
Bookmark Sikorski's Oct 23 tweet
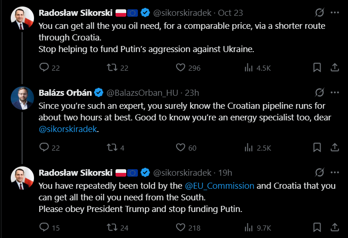pyautogui.click(x=317, y=68)
